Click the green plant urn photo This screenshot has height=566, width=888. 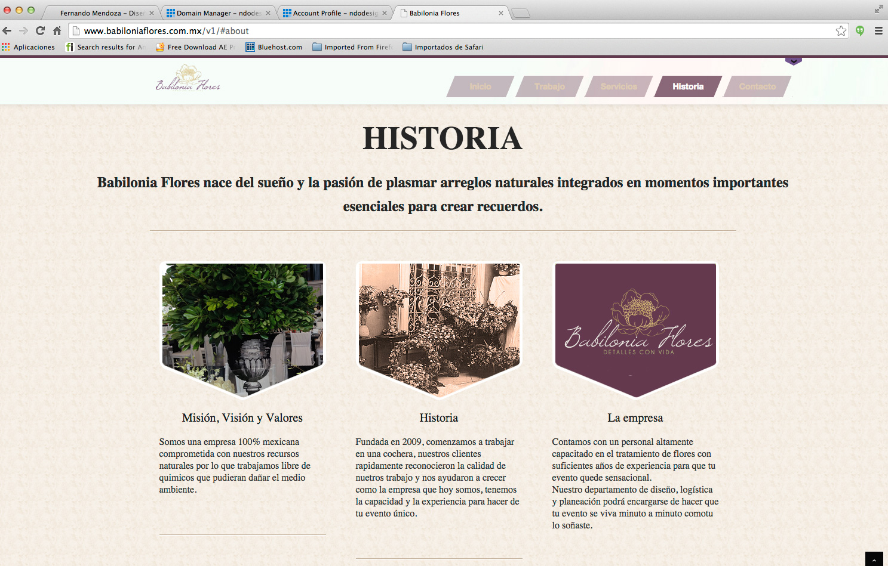[x=242, y=330]
